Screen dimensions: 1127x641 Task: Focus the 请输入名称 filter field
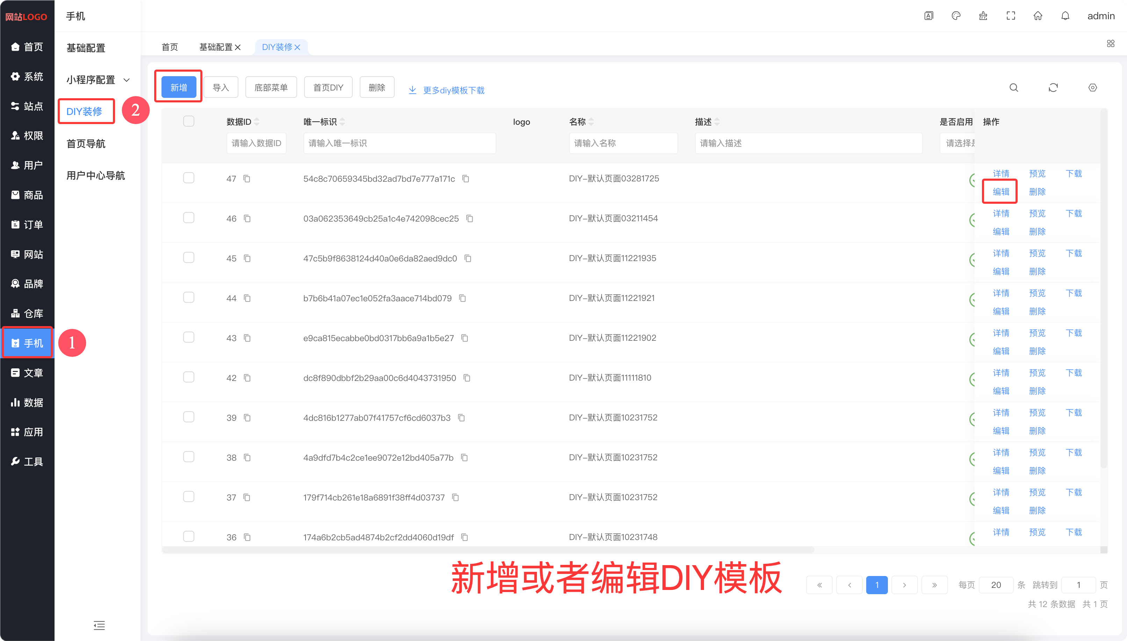623,143
